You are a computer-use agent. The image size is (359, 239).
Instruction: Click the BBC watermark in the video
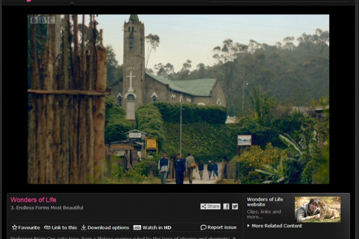coord(42,20)
